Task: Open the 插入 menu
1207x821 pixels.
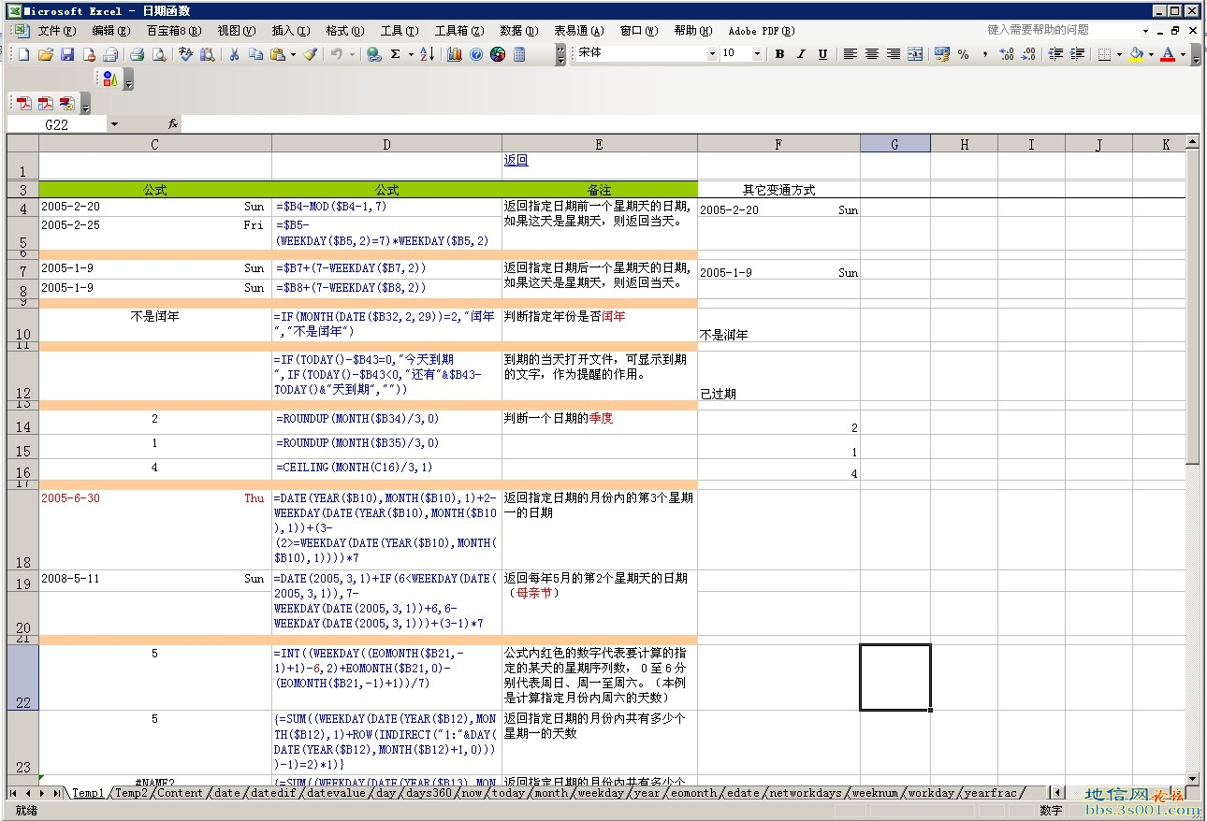Action: tap(290, 31)
